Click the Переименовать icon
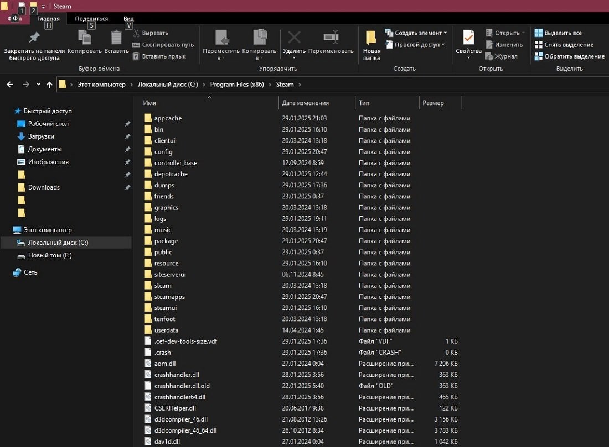 click(x=331, y=37)
